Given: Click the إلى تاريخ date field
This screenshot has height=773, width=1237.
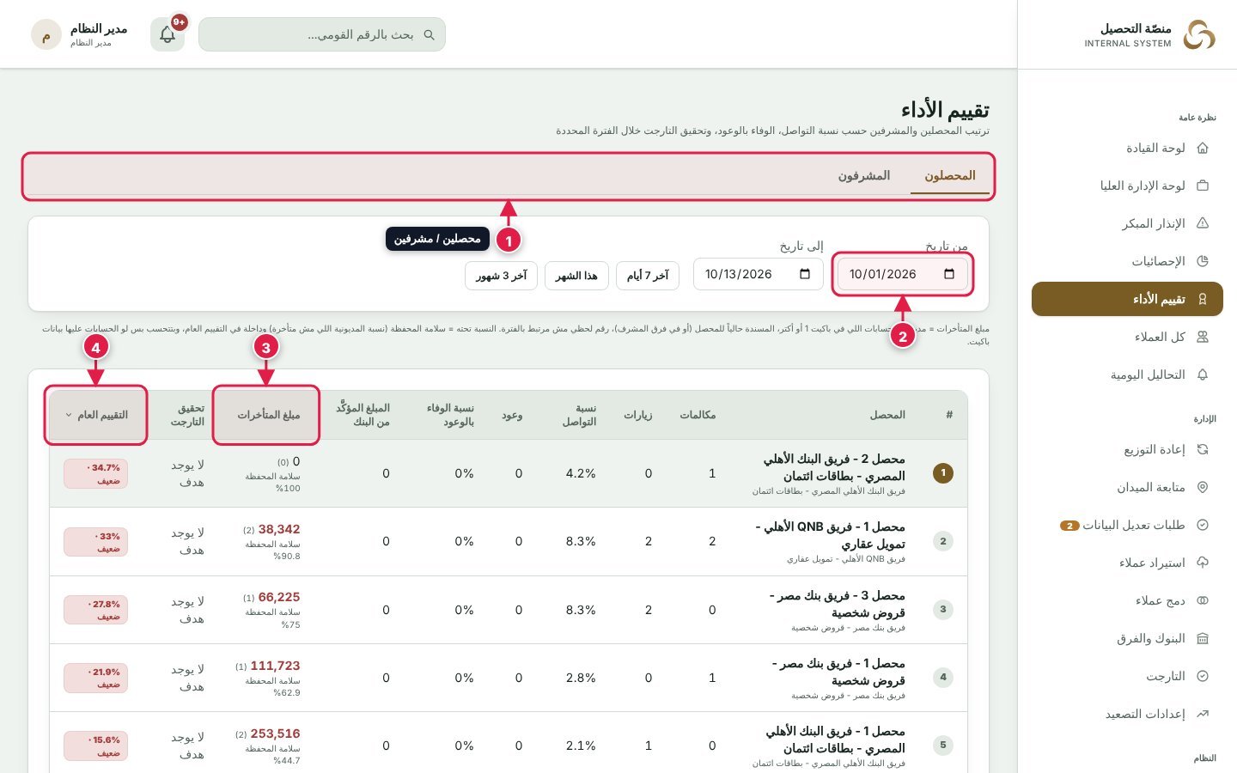Looking at the screenshot, I should (759, 274).
